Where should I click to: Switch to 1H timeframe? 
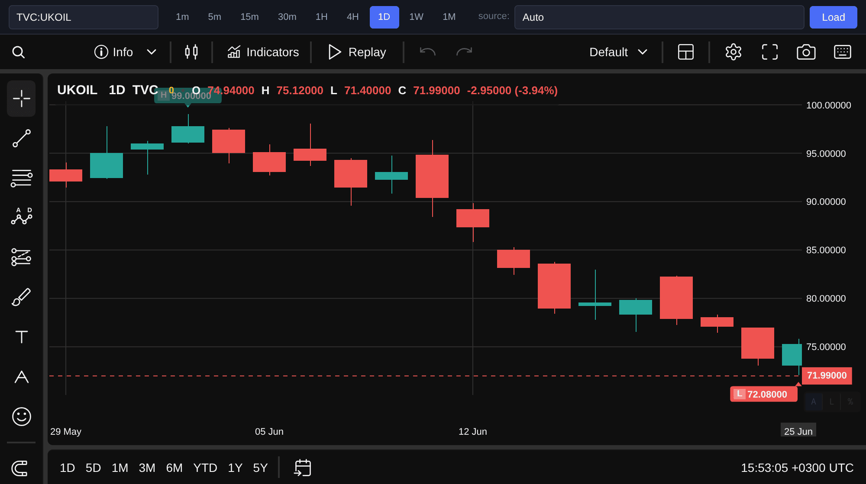(x=321, y=17)
